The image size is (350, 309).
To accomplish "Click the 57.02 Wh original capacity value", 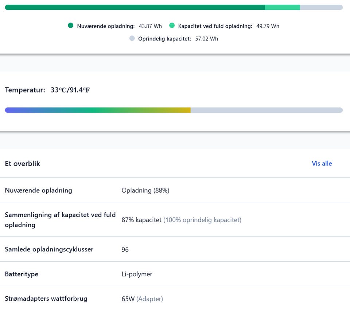I will pyautogui.click(x=206, y=39).
